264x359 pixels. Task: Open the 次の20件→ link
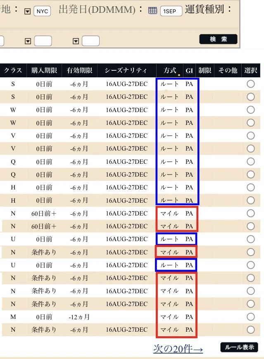[178, 349]
